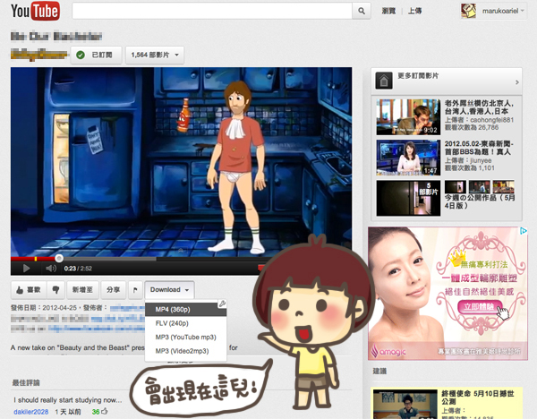The image size is (537, 419).
Task: Click the 喜歡 thumbs-up like button
Action: (29, 290)
